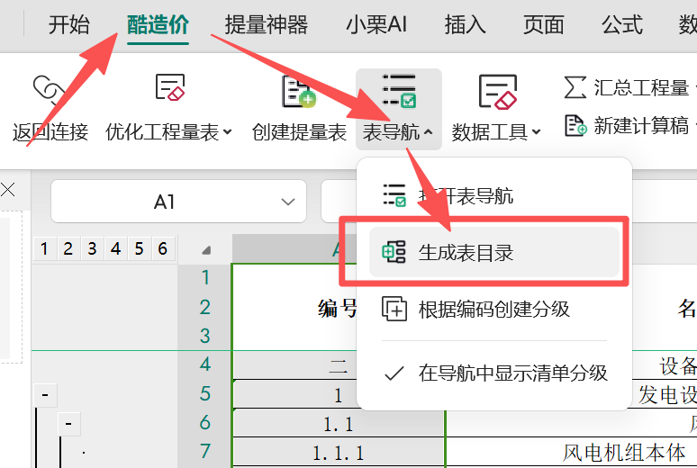The height and width of the screenshot is (468, 697).
Task: Switch to the 提量神器 tab
Action: [266, 24]
